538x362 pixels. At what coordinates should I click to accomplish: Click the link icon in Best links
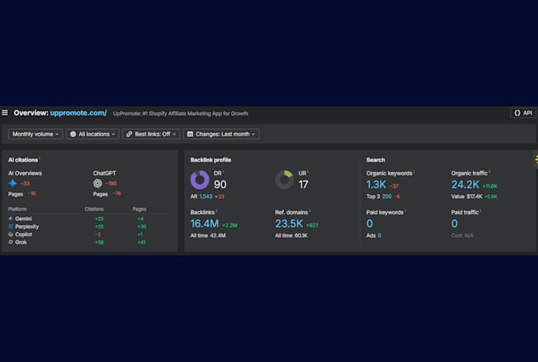pos(129,134)
